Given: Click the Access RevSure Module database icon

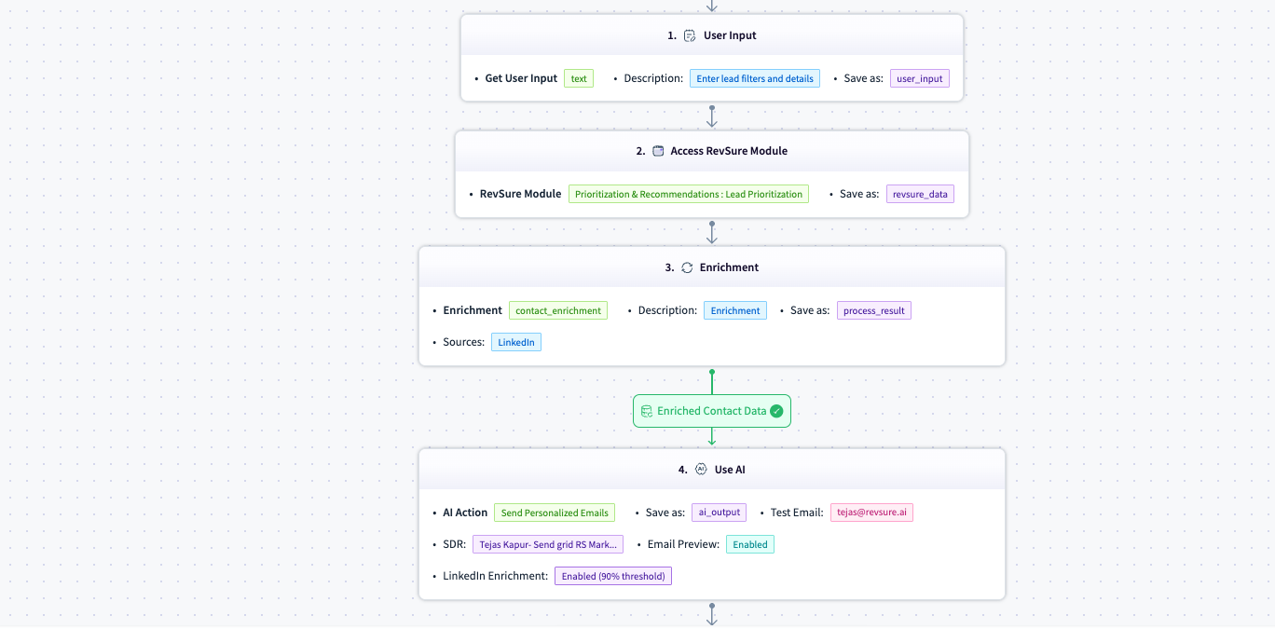Looking at the screenshot, I should point(658,151).
